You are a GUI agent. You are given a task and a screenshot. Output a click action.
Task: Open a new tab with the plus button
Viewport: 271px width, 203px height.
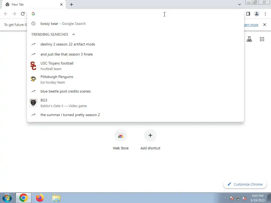click(71, 4)
